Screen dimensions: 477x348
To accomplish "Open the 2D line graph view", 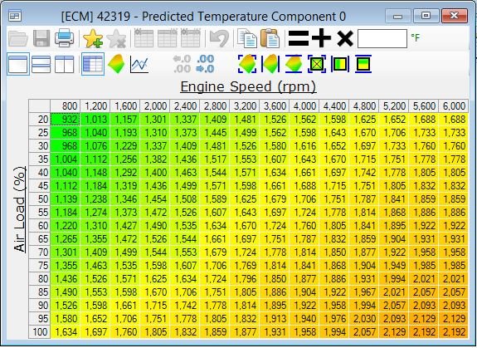I will tap(139, 64).
